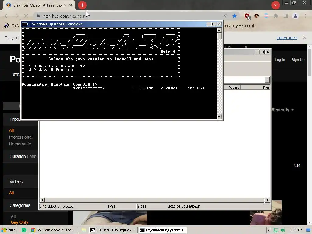Screen dimensions: 312x234
Task: Select the Professional production filter
Action: point(21,137)
